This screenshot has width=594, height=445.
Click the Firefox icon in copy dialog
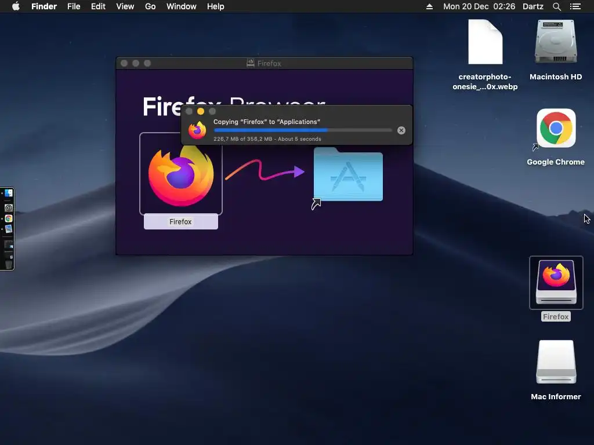[x=197, y=130]
